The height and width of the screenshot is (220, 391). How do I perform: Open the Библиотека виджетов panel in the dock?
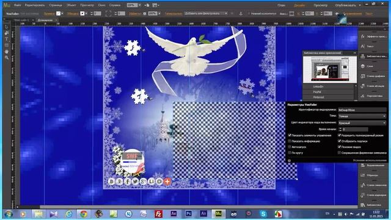[373, 56]
